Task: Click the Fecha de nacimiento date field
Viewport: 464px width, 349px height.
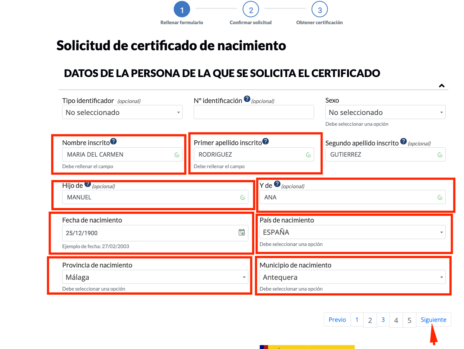Action: (x=155, y=233)
